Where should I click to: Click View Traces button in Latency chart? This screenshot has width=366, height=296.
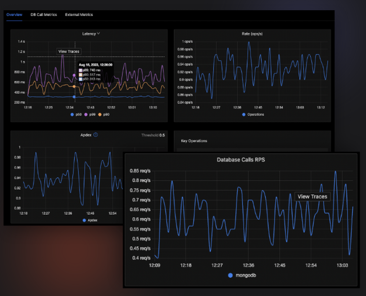pyautogui.click(x=69, y=51)
